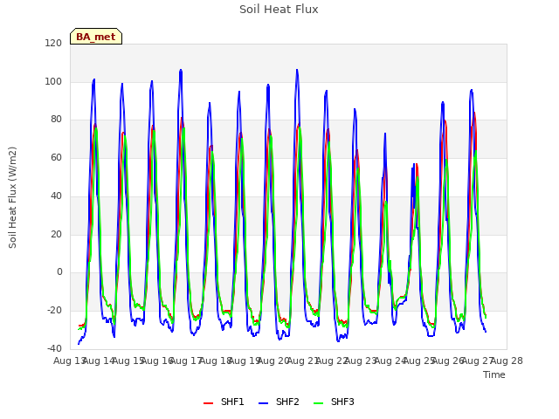Click the Time axis label

[x=494, y=374]
